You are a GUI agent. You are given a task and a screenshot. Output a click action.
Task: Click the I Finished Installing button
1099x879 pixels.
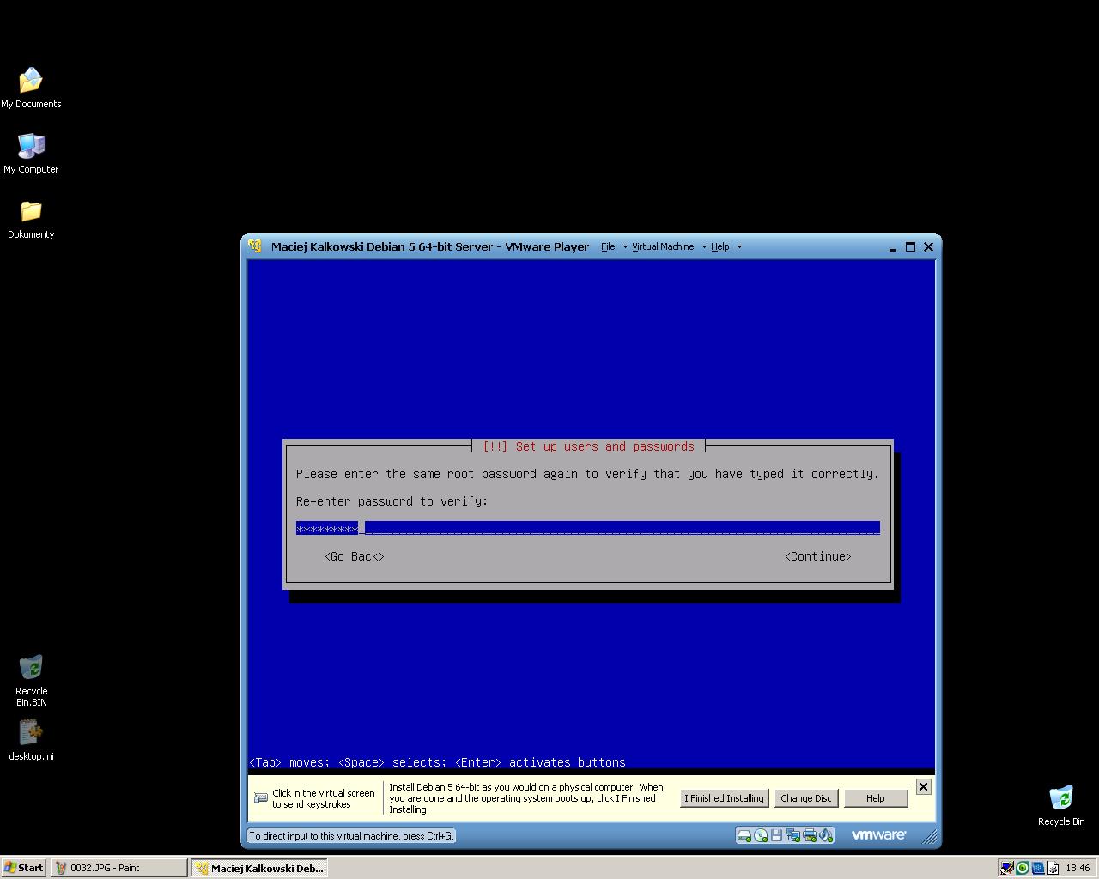click(724, 798)
